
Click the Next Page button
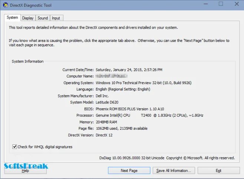129,170
